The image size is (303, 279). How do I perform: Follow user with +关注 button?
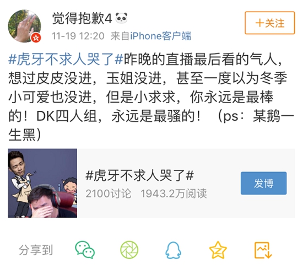coord(270,23)
